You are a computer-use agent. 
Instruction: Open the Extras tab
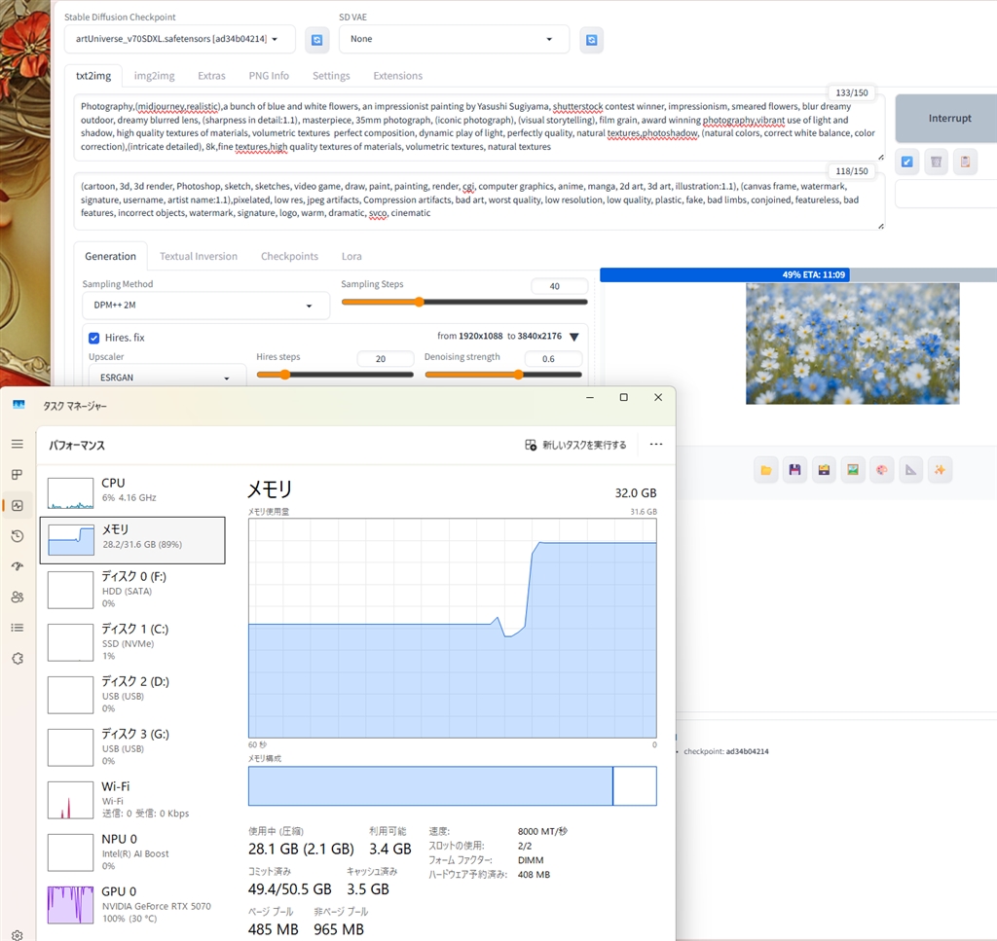(x=211, y=76)
